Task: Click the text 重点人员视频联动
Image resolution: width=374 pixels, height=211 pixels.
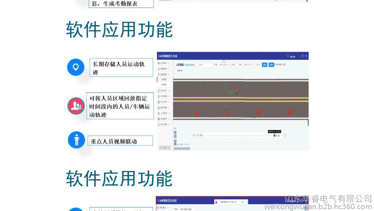Action: coord(114,142)
